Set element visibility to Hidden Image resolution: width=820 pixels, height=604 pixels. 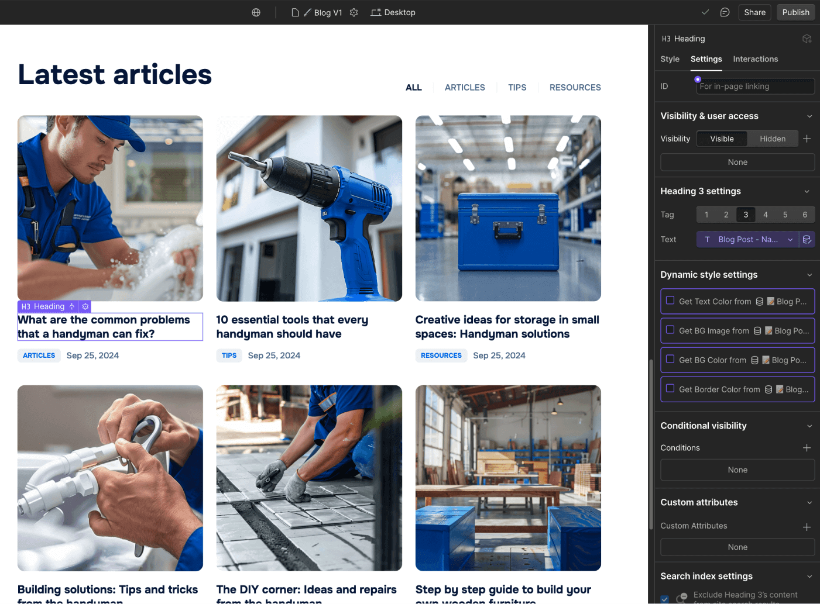click(x=772, y=139)
